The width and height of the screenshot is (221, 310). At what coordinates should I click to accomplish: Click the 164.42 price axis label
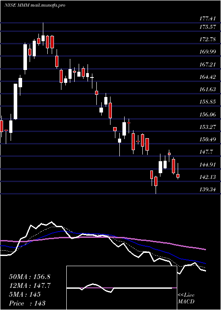coord(207,77)
